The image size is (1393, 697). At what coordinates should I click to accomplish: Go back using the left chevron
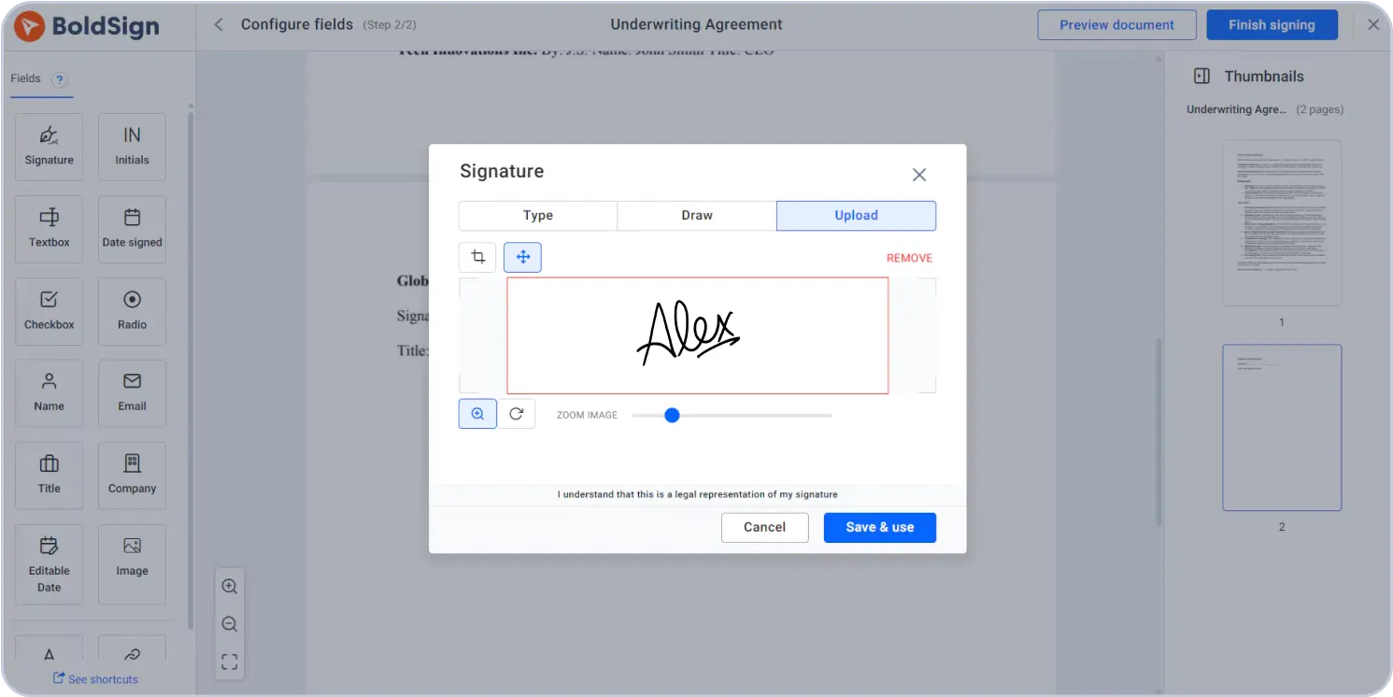pos(219,25)
